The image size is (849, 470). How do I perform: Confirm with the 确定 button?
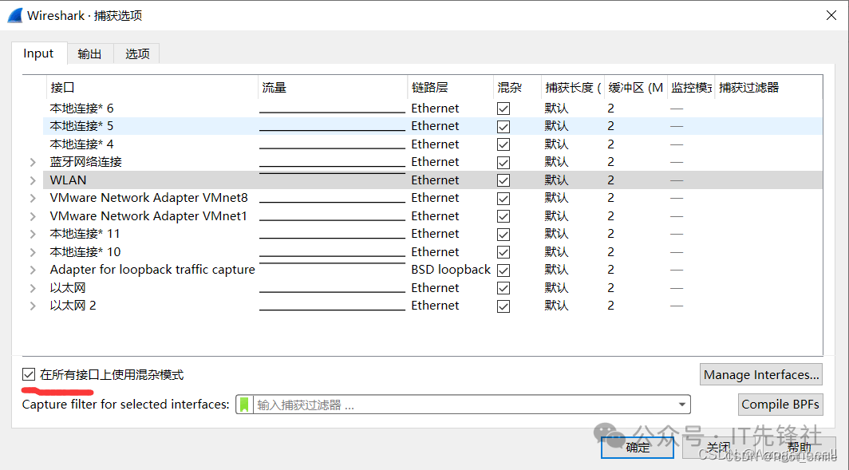pos(638,448)
